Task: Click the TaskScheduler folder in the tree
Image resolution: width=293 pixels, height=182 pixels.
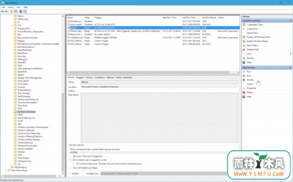Action: point(24,96)
